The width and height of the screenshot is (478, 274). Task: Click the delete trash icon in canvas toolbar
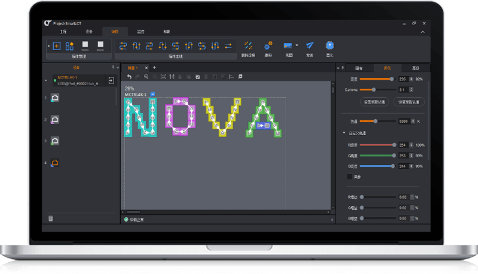coord(206,77)
